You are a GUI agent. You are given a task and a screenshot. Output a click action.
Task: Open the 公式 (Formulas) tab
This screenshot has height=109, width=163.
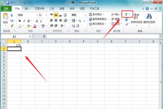[x=52, y=8]
